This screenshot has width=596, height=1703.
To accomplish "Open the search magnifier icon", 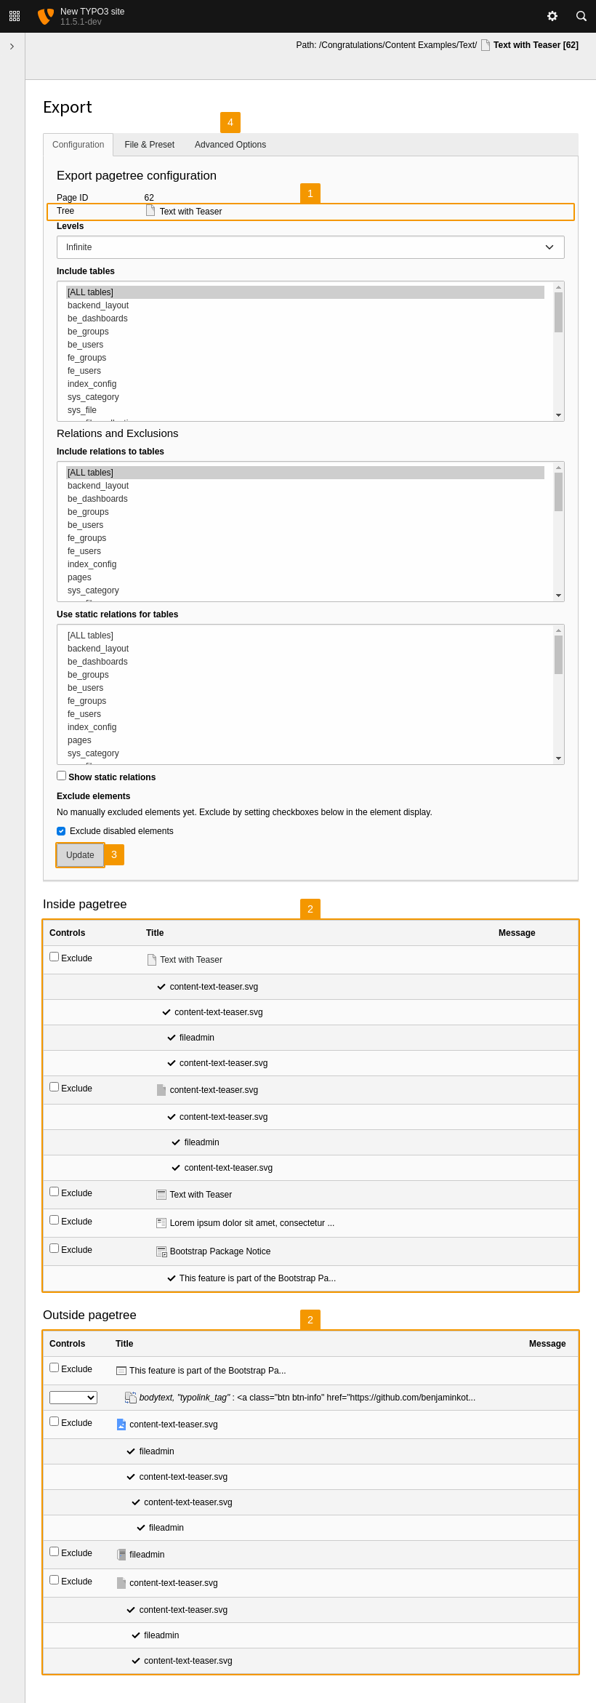I will click(581, 16).
